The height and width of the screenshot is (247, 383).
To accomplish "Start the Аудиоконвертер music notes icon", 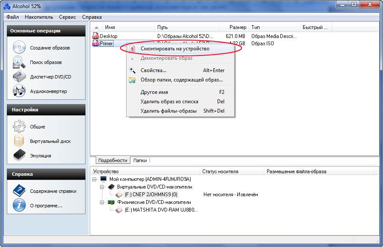I will point(19,91).
